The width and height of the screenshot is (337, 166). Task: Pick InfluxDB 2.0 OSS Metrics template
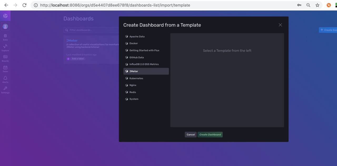click(146, 64)
